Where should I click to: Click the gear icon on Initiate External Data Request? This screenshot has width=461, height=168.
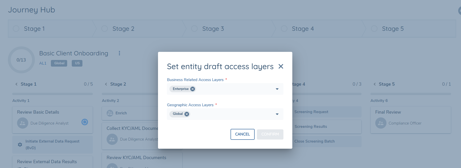tap(20, 145)
